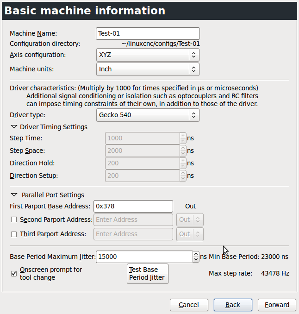Enable the Third Parport Address checkbox
Viewport: 299px width, 314px height.
pyautogui.click(x=14, y=234)
